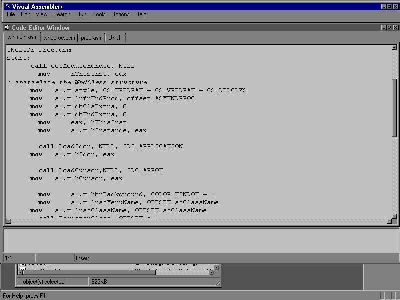Open the Options menu

[120, 14]
